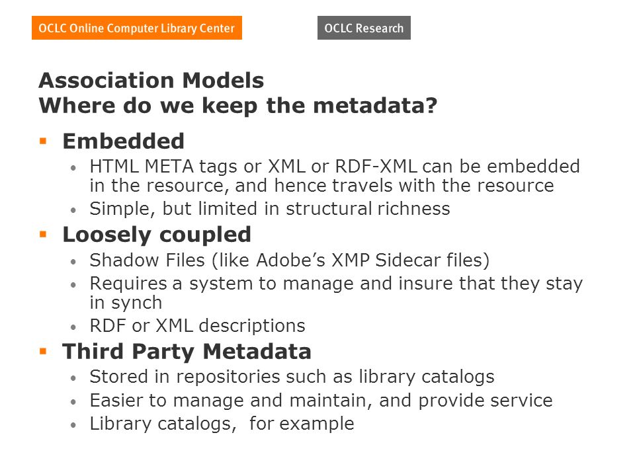Viewport: 635px width, 476px height.
Task: Click the 'Library catalogs, for example' line
Action: (222, 424)
